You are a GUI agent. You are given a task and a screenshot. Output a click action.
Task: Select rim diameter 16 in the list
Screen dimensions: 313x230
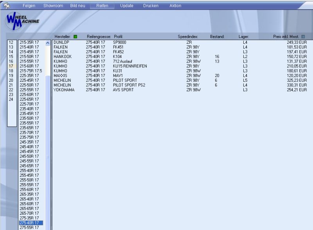12,61
